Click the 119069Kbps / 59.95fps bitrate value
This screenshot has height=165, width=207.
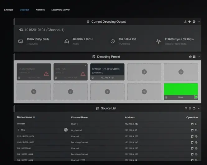(x=179, y=39)
